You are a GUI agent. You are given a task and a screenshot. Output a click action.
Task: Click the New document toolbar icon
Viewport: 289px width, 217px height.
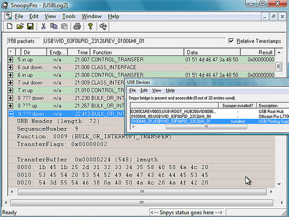click(x=10, y=26)
